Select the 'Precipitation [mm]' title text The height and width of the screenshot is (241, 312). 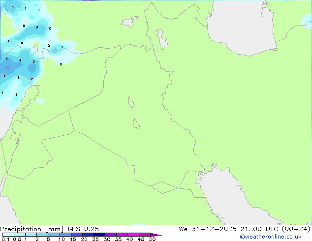point(32,229)
